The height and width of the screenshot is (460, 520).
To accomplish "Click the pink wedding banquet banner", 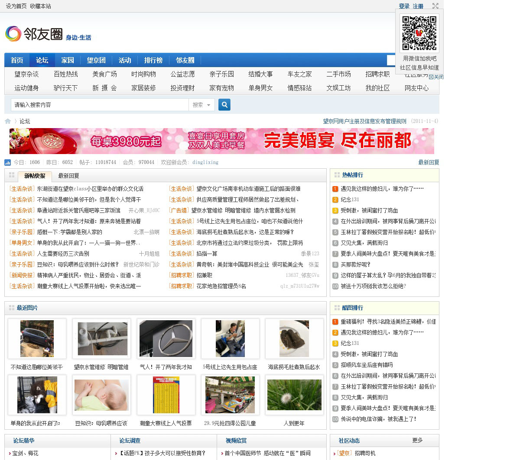I will (221, 141).
